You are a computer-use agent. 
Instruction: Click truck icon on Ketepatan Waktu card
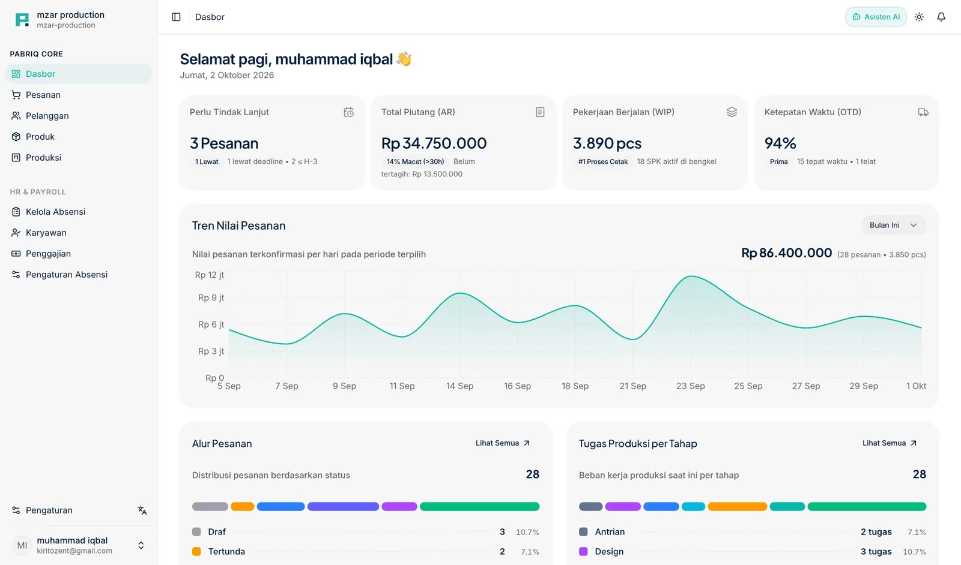point(923,112)
